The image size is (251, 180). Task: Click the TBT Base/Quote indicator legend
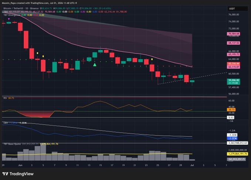12,144
